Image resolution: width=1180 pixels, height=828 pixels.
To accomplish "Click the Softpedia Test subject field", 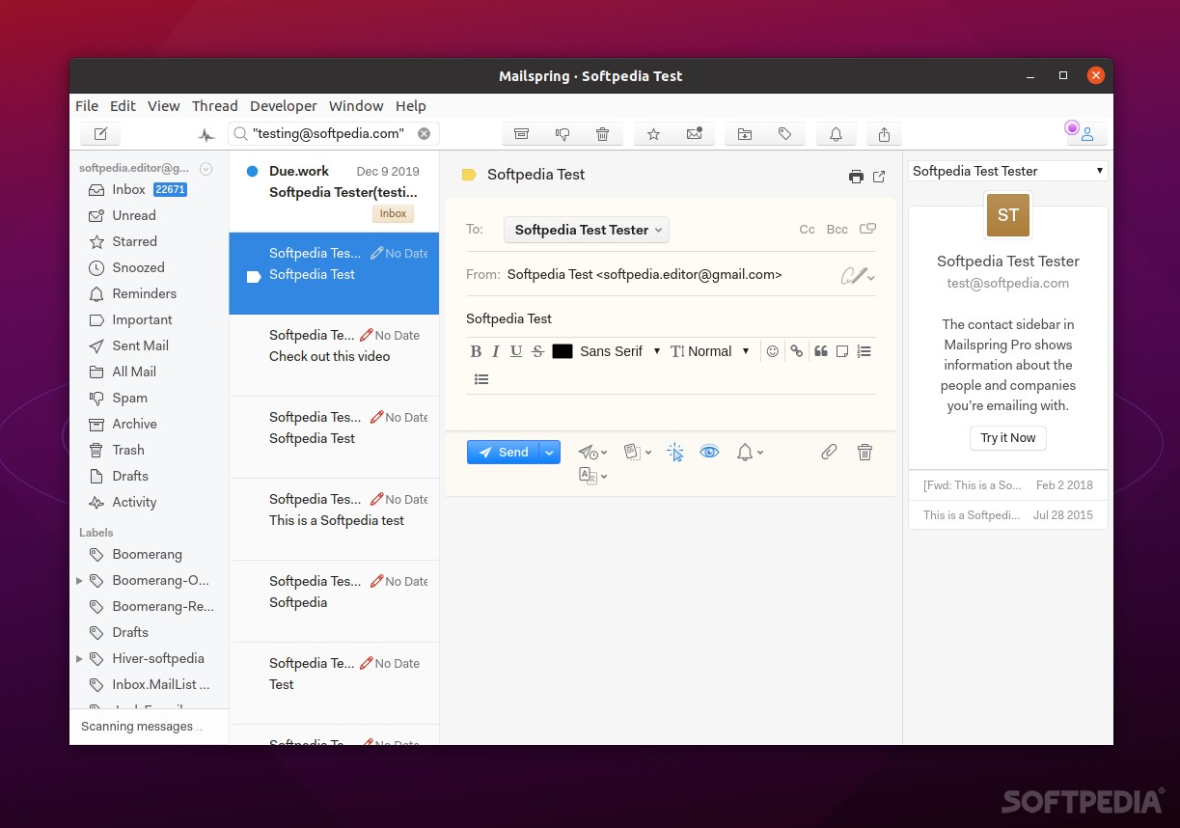I will [x=671, y=318].
